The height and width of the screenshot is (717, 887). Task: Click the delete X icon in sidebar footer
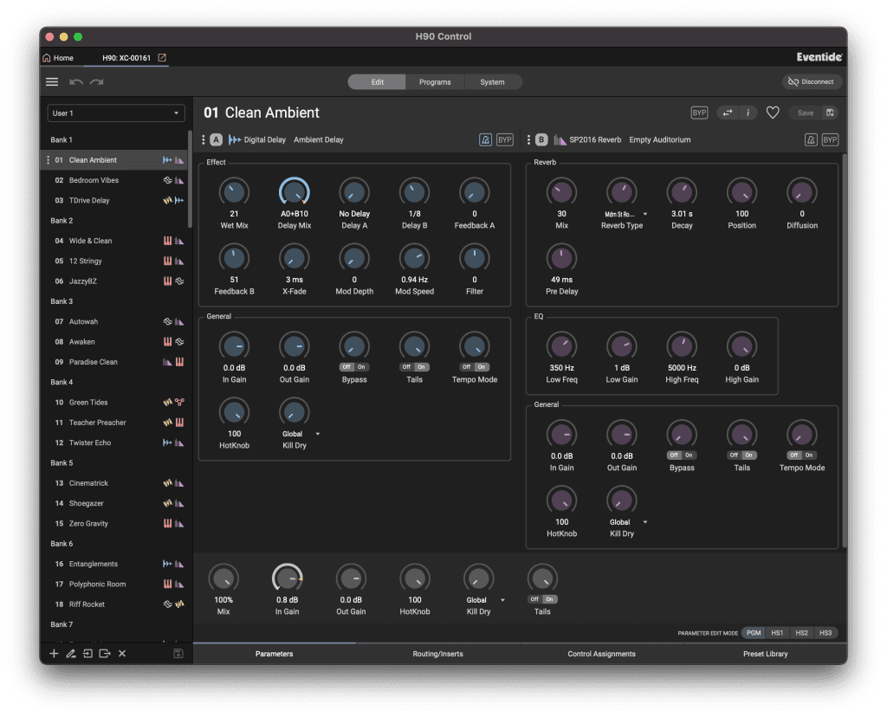point(122,653)
